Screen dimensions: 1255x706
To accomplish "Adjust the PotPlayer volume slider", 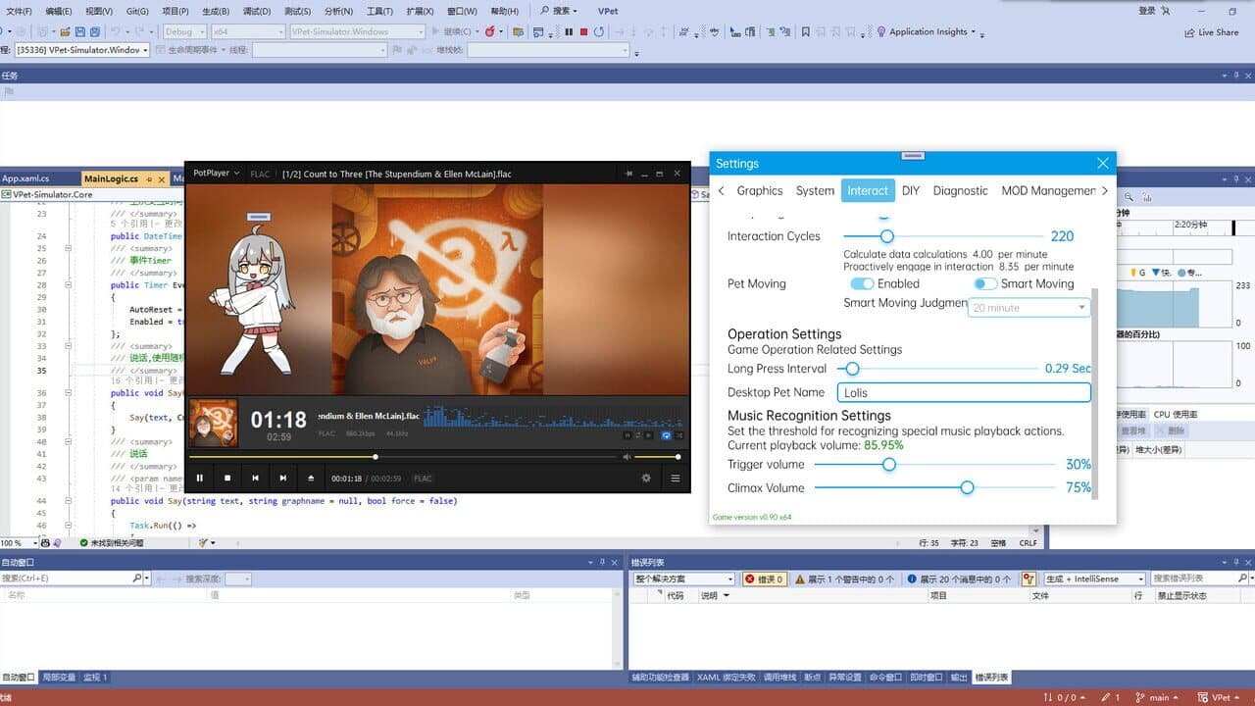I will (657, 457).
